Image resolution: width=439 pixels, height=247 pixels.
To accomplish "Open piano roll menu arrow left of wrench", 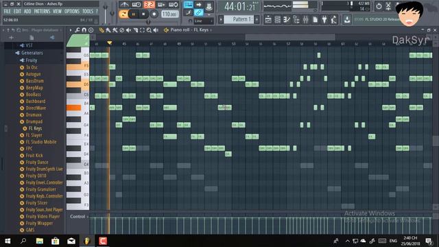I will [x=71, y=30].
